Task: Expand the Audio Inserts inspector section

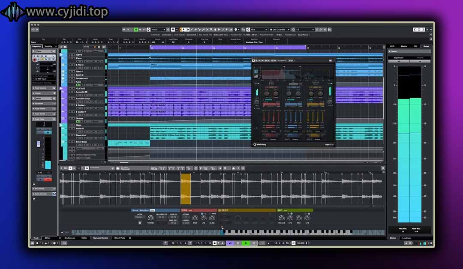Action: [44, 108]
